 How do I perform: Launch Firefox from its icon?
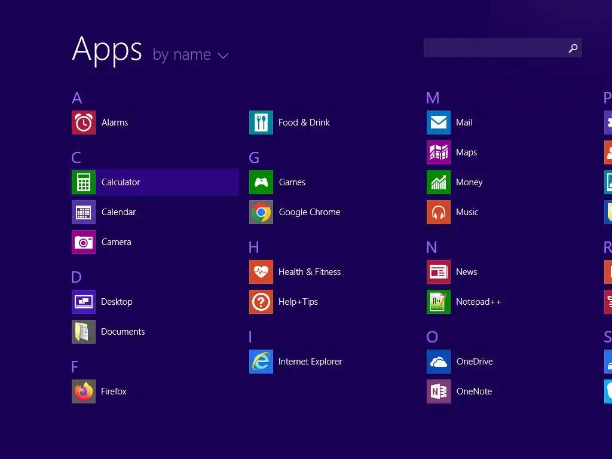(x=84, y=391)
